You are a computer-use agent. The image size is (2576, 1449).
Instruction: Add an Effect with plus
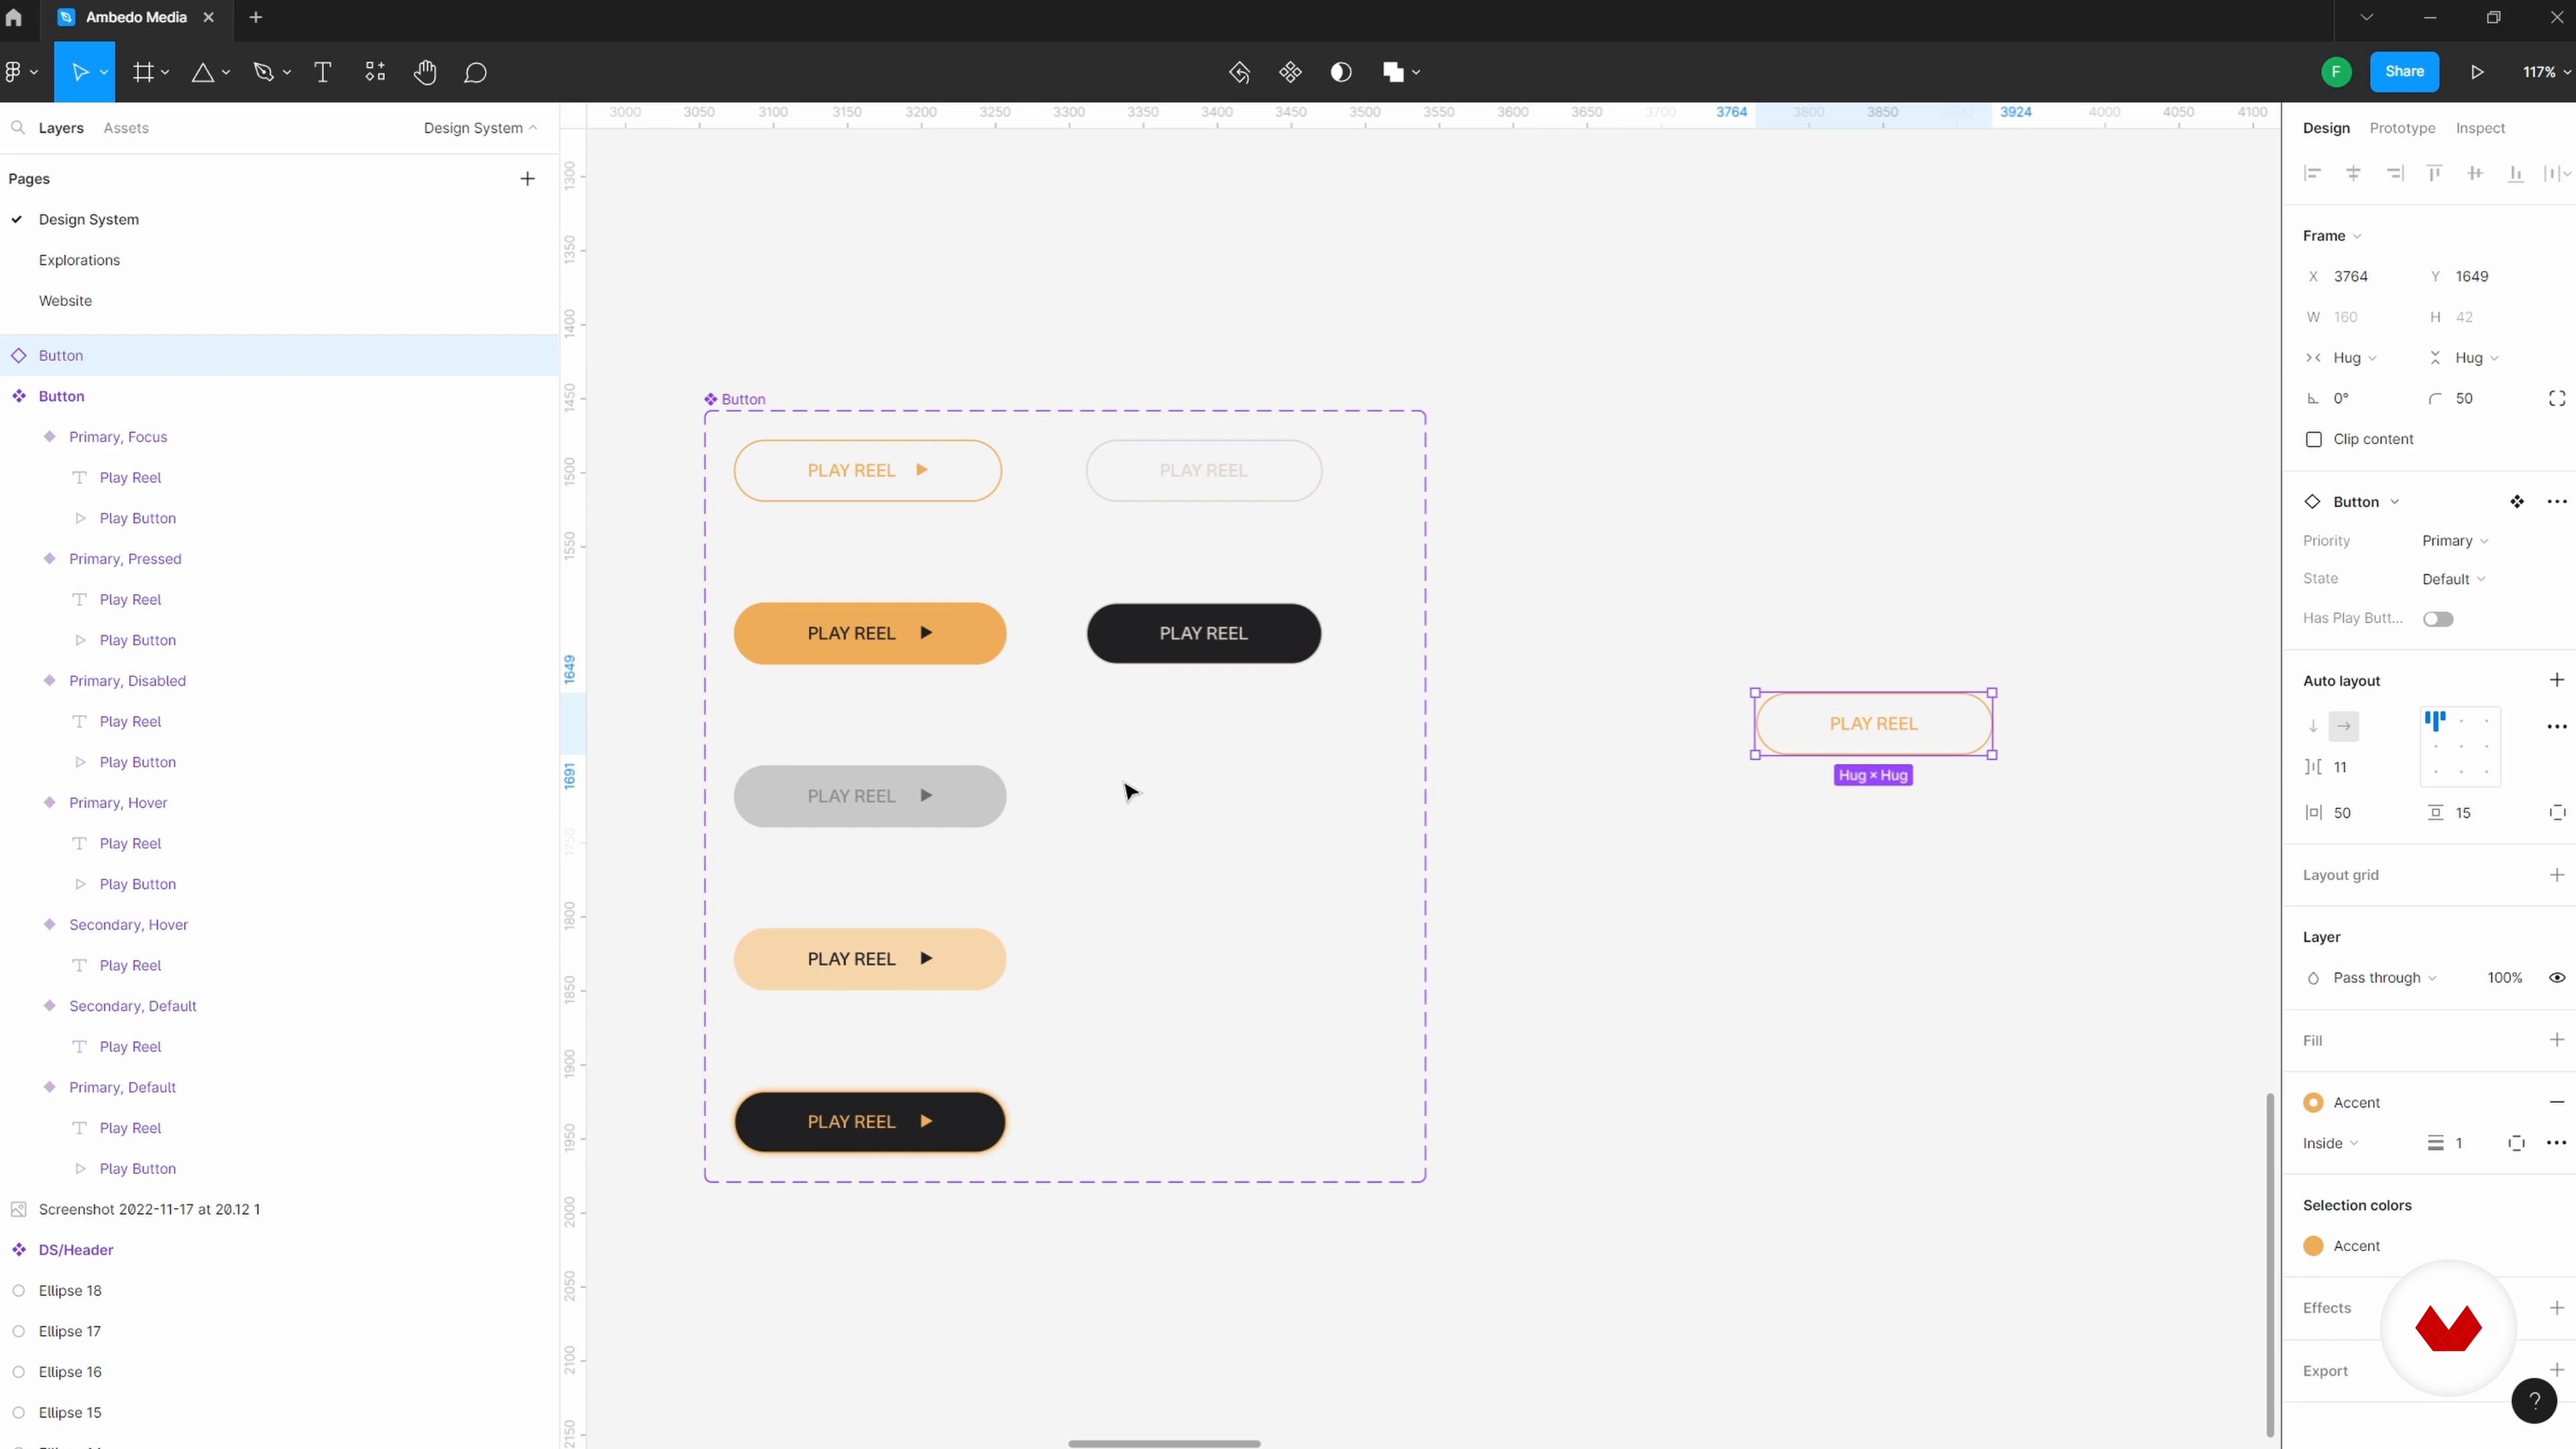[2557, 1308]
